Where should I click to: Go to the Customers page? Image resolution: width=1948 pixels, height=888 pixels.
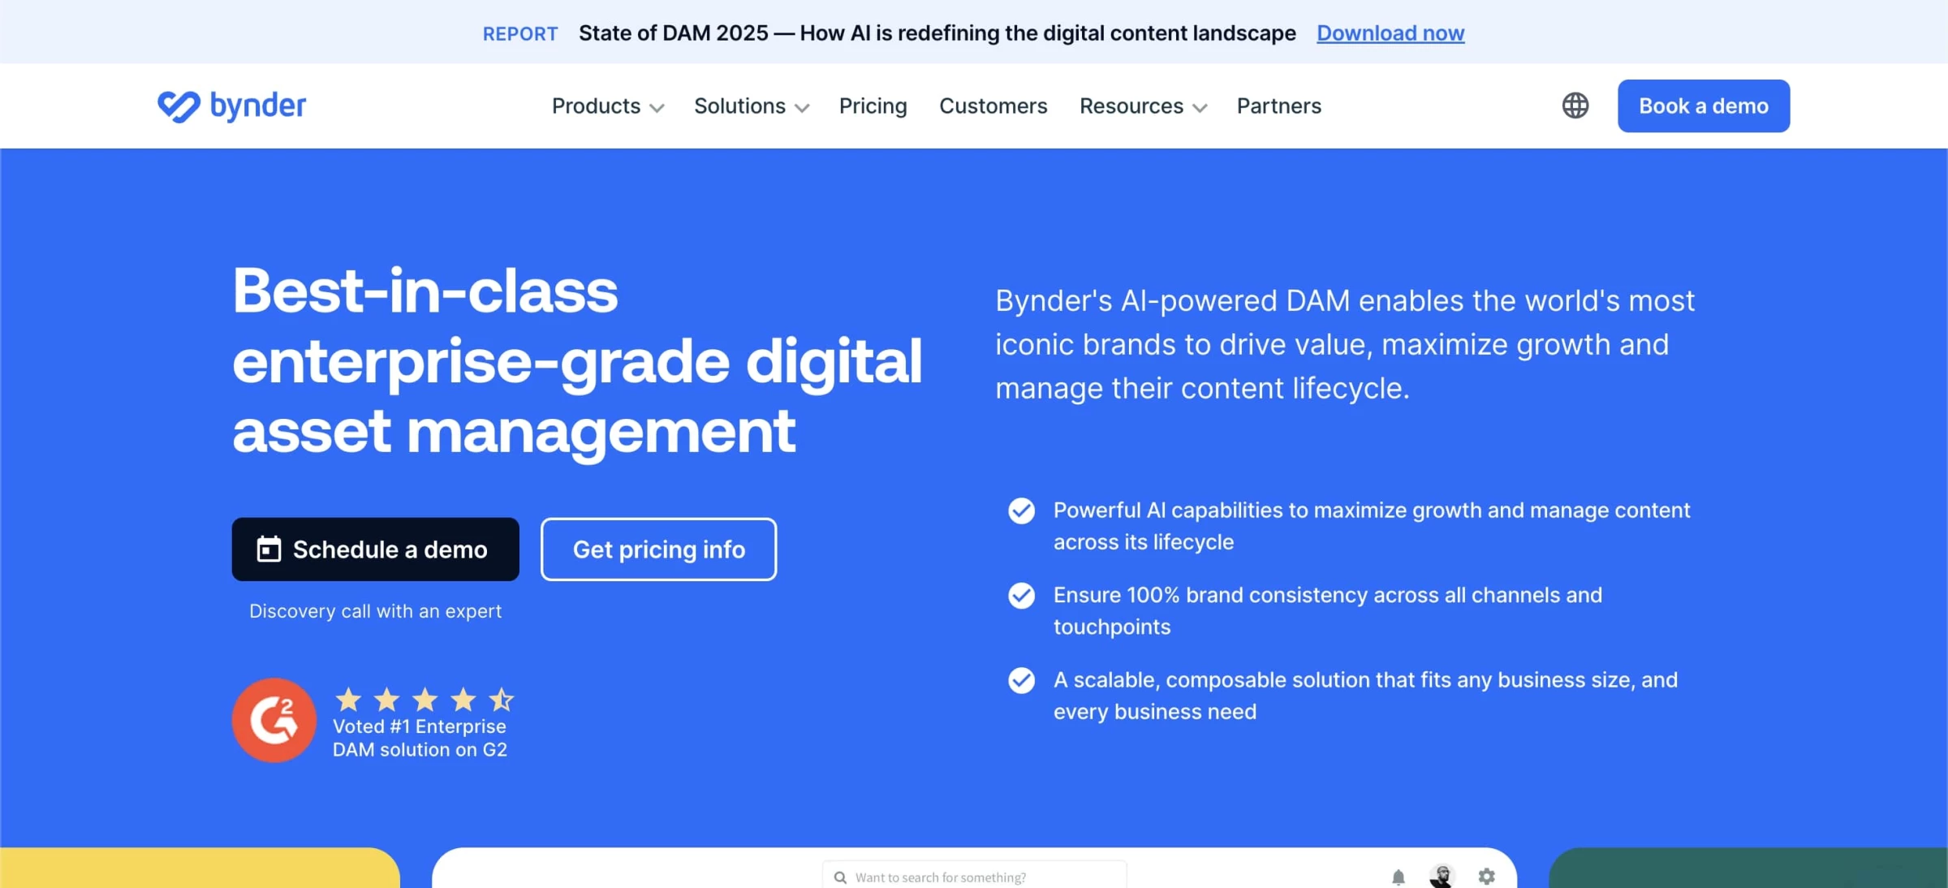993,106
